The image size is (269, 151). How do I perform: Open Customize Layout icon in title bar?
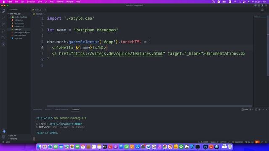[266, 5]
